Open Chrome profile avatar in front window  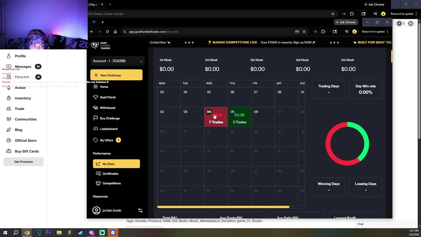pyautogui.click(x=354, y=32)
